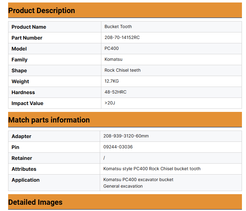Screen dimensions: 246x211
Task: Click the Product Description heading
Action: (41, 11)
